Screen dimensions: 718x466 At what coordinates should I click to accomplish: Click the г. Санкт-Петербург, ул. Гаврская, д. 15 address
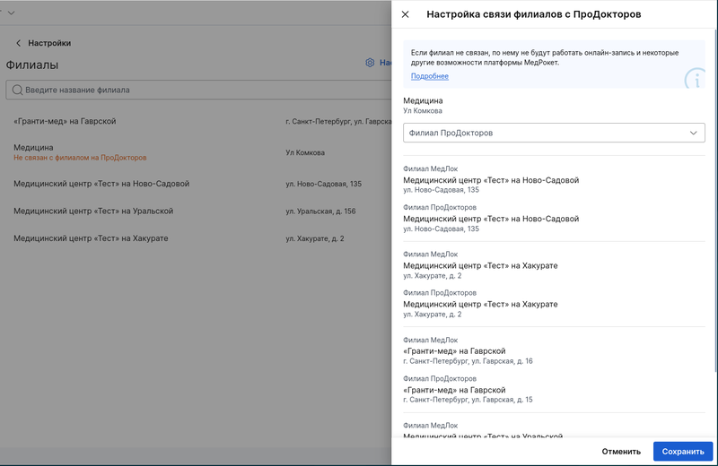coord(468,400)
